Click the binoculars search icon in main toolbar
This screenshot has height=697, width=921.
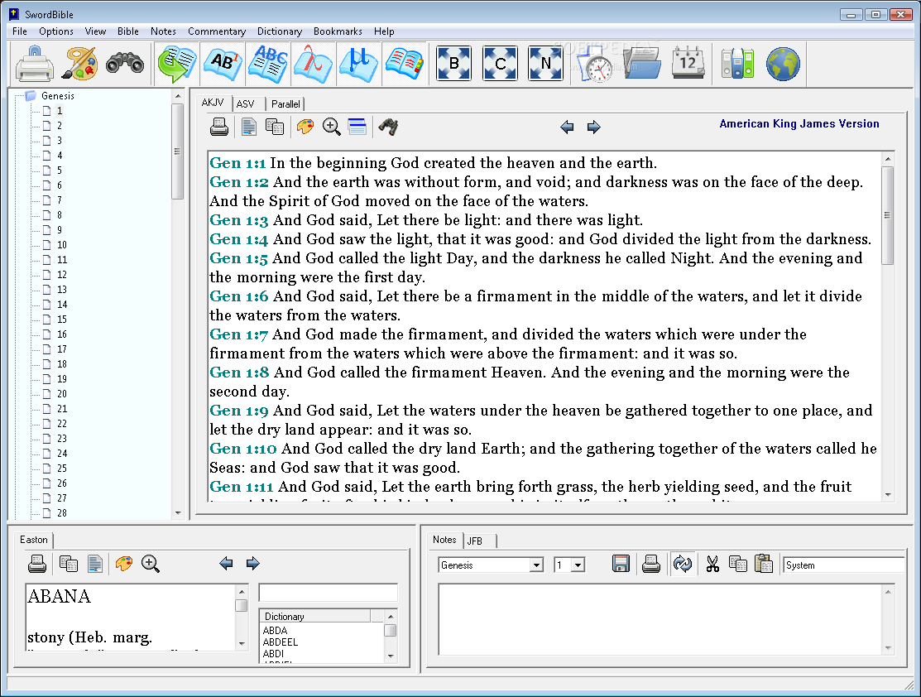click(x=125, y=64)
